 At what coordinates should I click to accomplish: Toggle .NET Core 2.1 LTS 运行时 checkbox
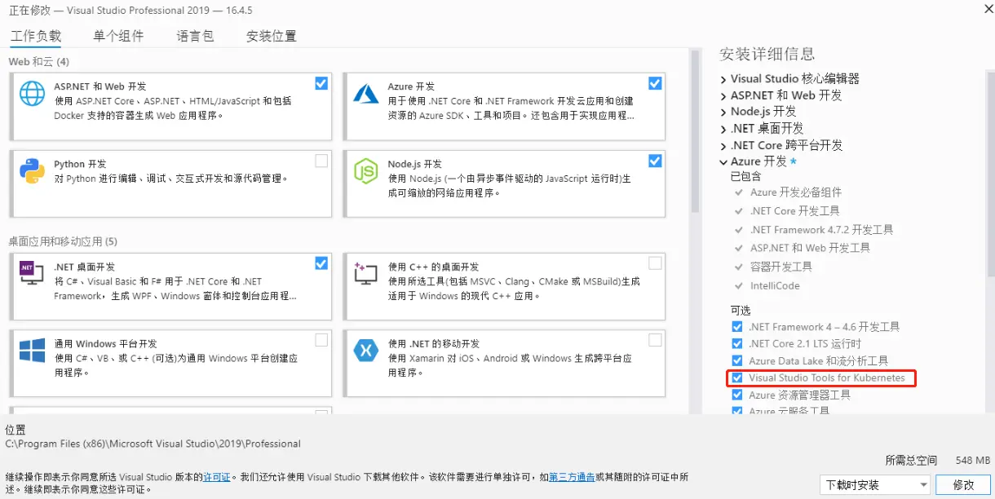click(737, 343)
